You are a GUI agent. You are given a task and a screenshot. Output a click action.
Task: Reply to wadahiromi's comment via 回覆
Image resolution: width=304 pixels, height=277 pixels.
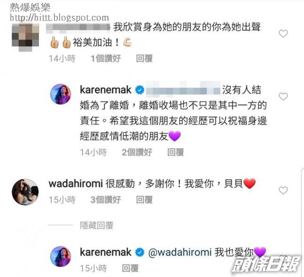[144, 200]
